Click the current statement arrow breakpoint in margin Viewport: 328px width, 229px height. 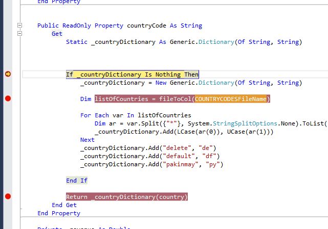pos(8,74)
